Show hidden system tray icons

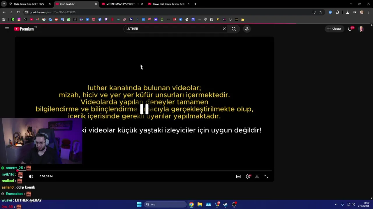[336, 204]
